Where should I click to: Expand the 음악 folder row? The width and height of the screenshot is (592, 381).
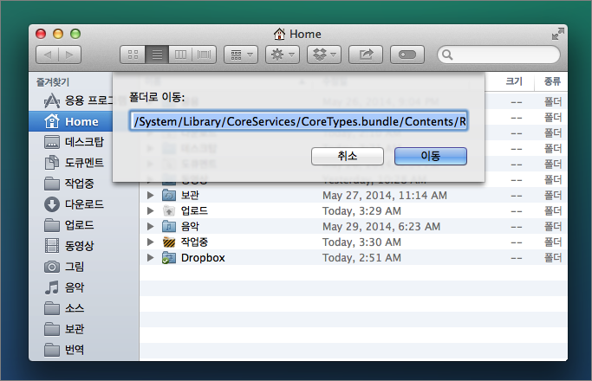pos(150,226)
